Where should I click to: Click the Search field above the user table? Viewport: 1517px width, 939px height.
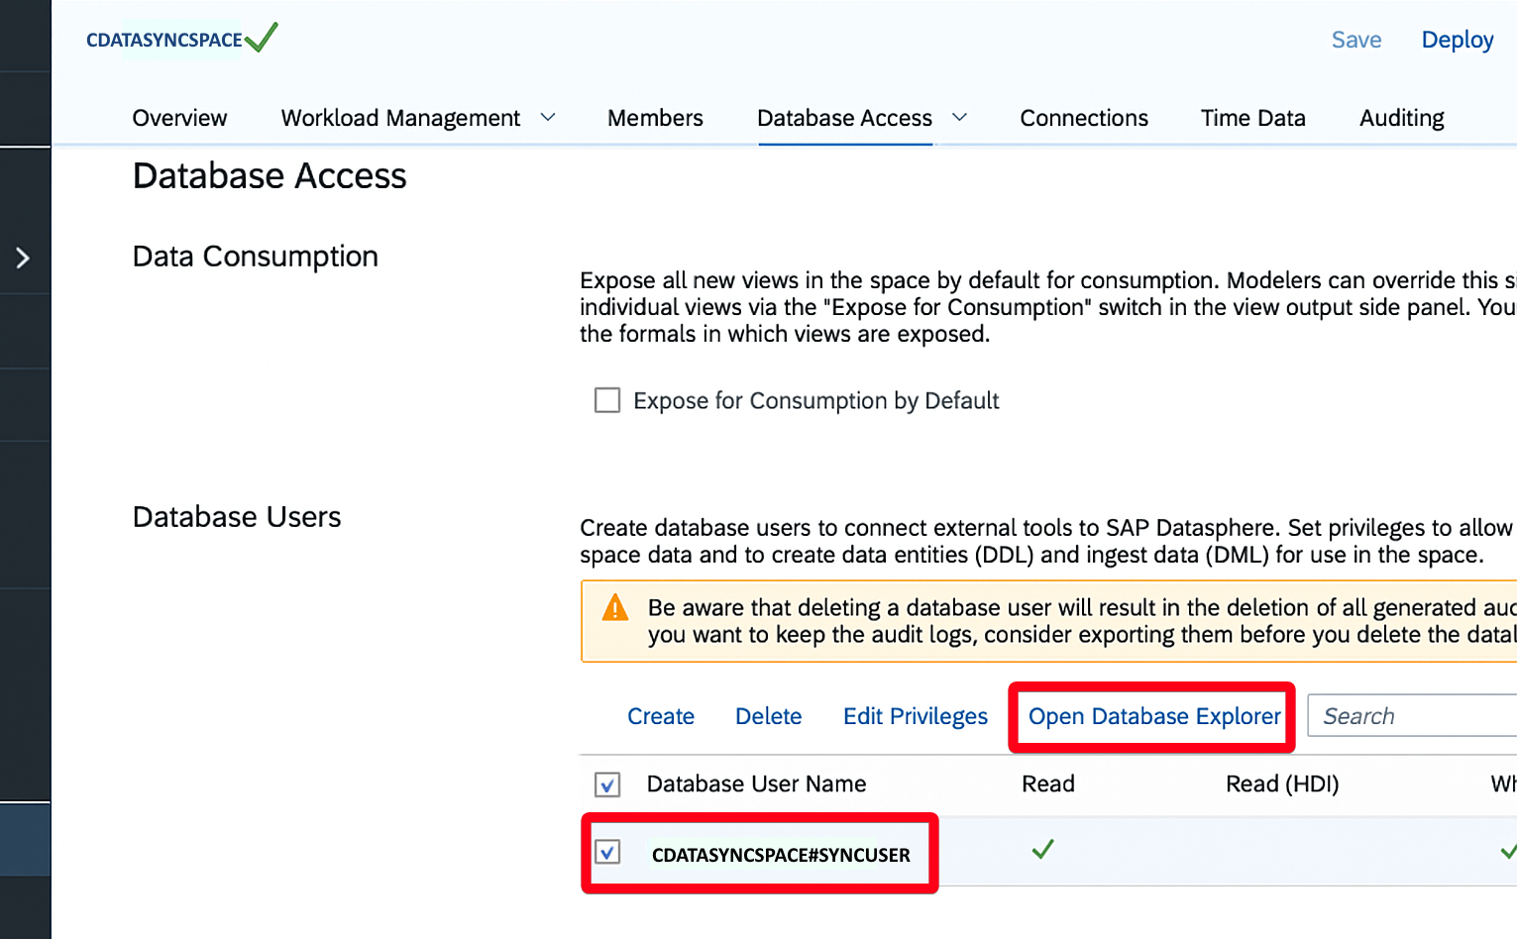click(x=1407, y=715)
